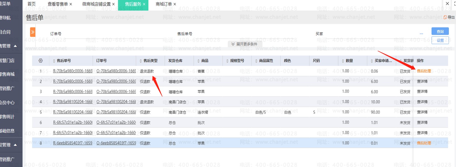Switch to the 微商城店铺设置 tab
Viewport: 456px width, 167px height.
click(x=96, y=4)
